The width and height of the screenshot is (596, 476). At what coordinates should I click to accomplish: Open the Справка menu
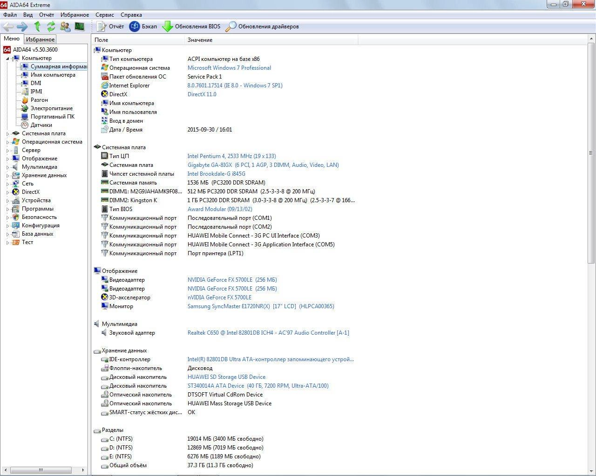coord(131,15)
